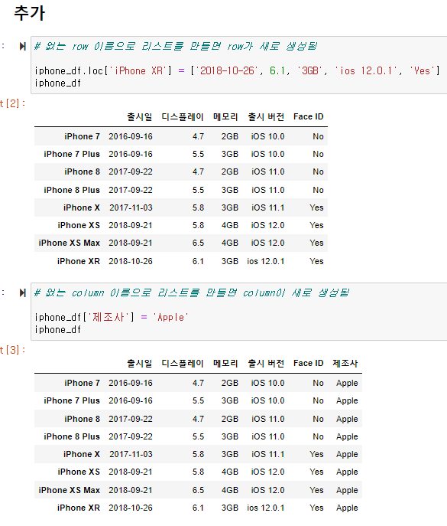Click 출시 버전 header in first table
This screenshot has width=447, height=526.
pyautogui.click(x=266, y=116)
